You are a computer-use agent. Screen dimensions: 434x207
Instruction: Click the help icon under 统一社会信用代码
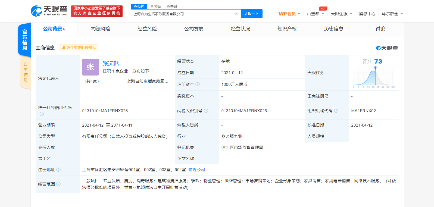(x=42, y=114)
